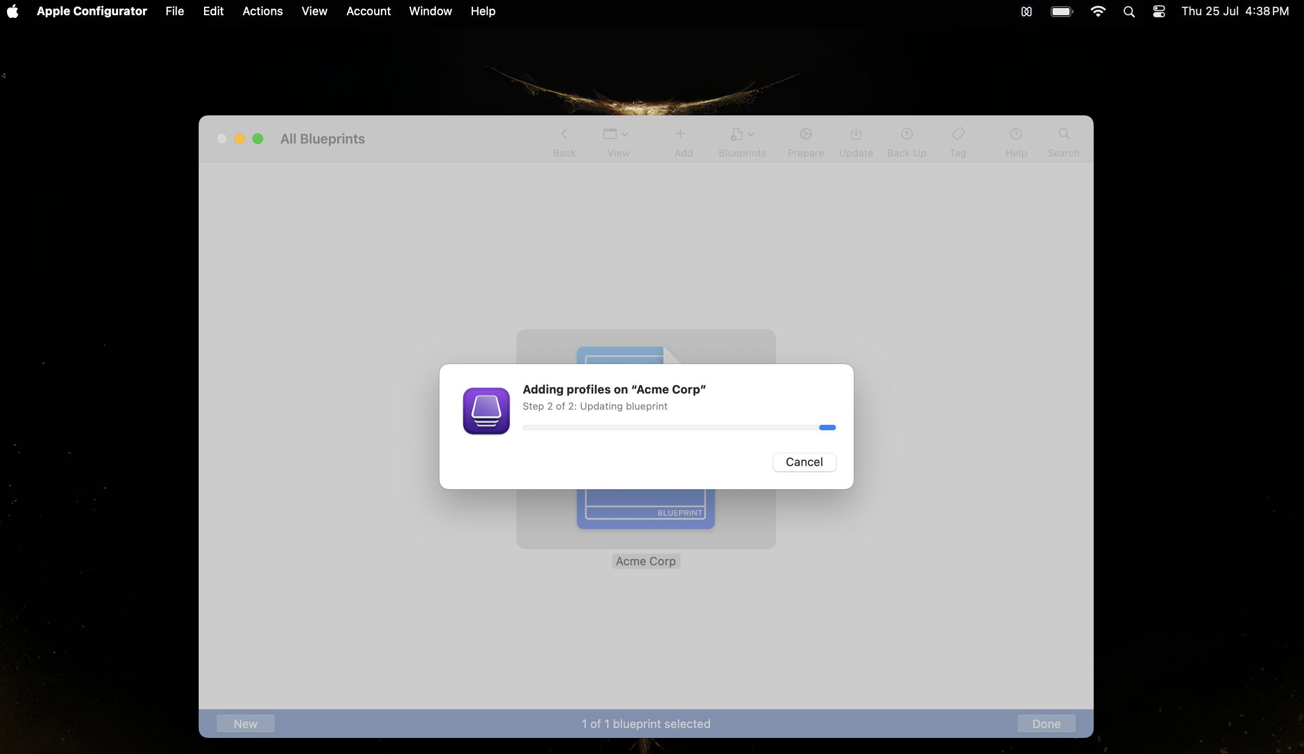This screenshot has width=1304, height=754.
Task: Click the Add plus icon
Action: [681, 134]
